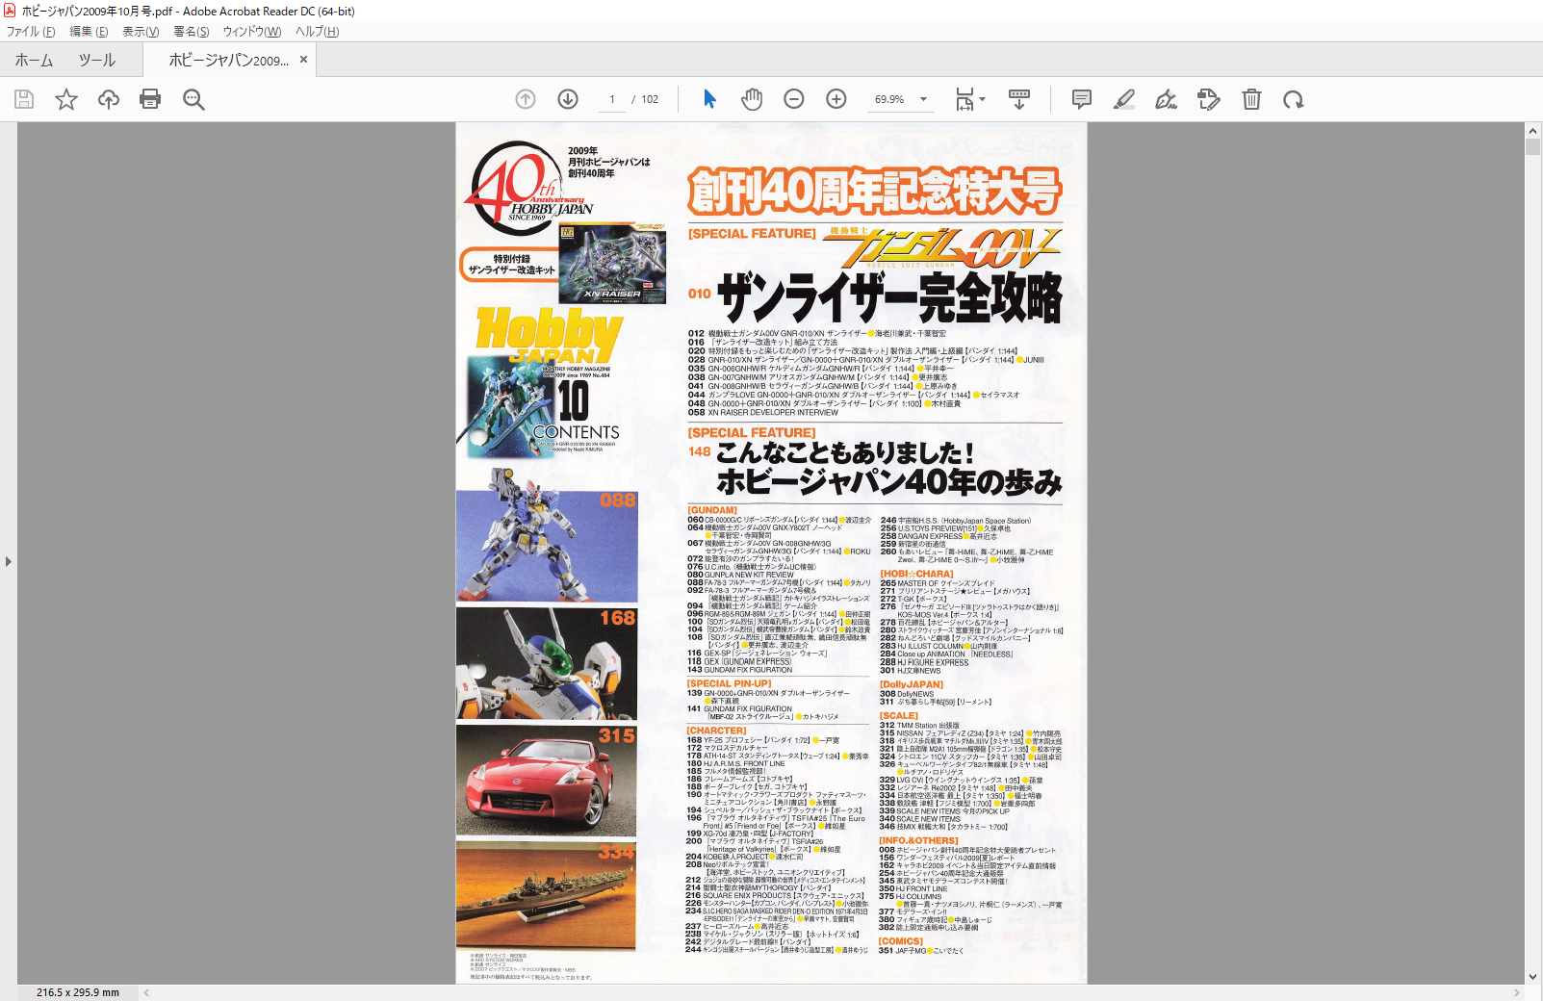The image size is (1543, 1001).
Task: Click the [DollyJAPAN] section label
Action: pos(912,684)
